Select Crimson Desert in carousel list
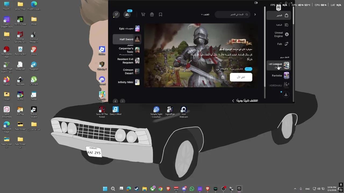Screen dimensions: 344x193 [x=127, y=72]
